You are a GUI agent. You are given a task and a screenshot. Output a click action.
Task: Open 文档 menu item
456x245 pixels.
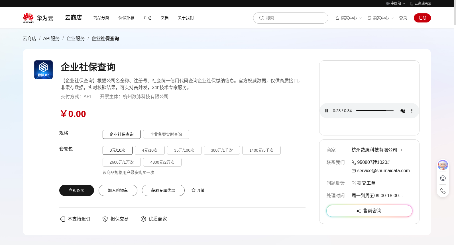pyautogui.click(x=165, y=18)
